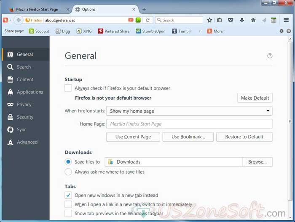This screenshot has width=295, height=222.
Task: Open the General preferences category
Action: [x=26, y=54]
